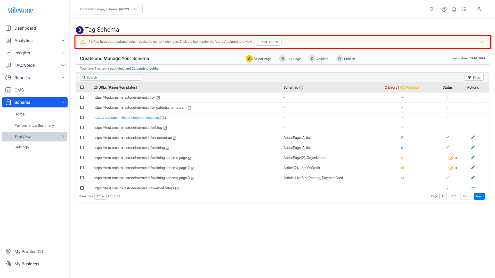
Task: Go to the Next page
Action: [x=479, y=196]
